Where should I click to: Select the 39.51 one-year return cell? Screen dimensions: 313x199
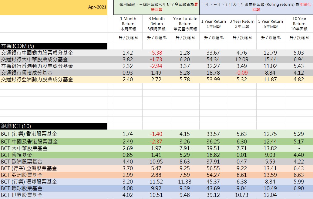point(213,148)
